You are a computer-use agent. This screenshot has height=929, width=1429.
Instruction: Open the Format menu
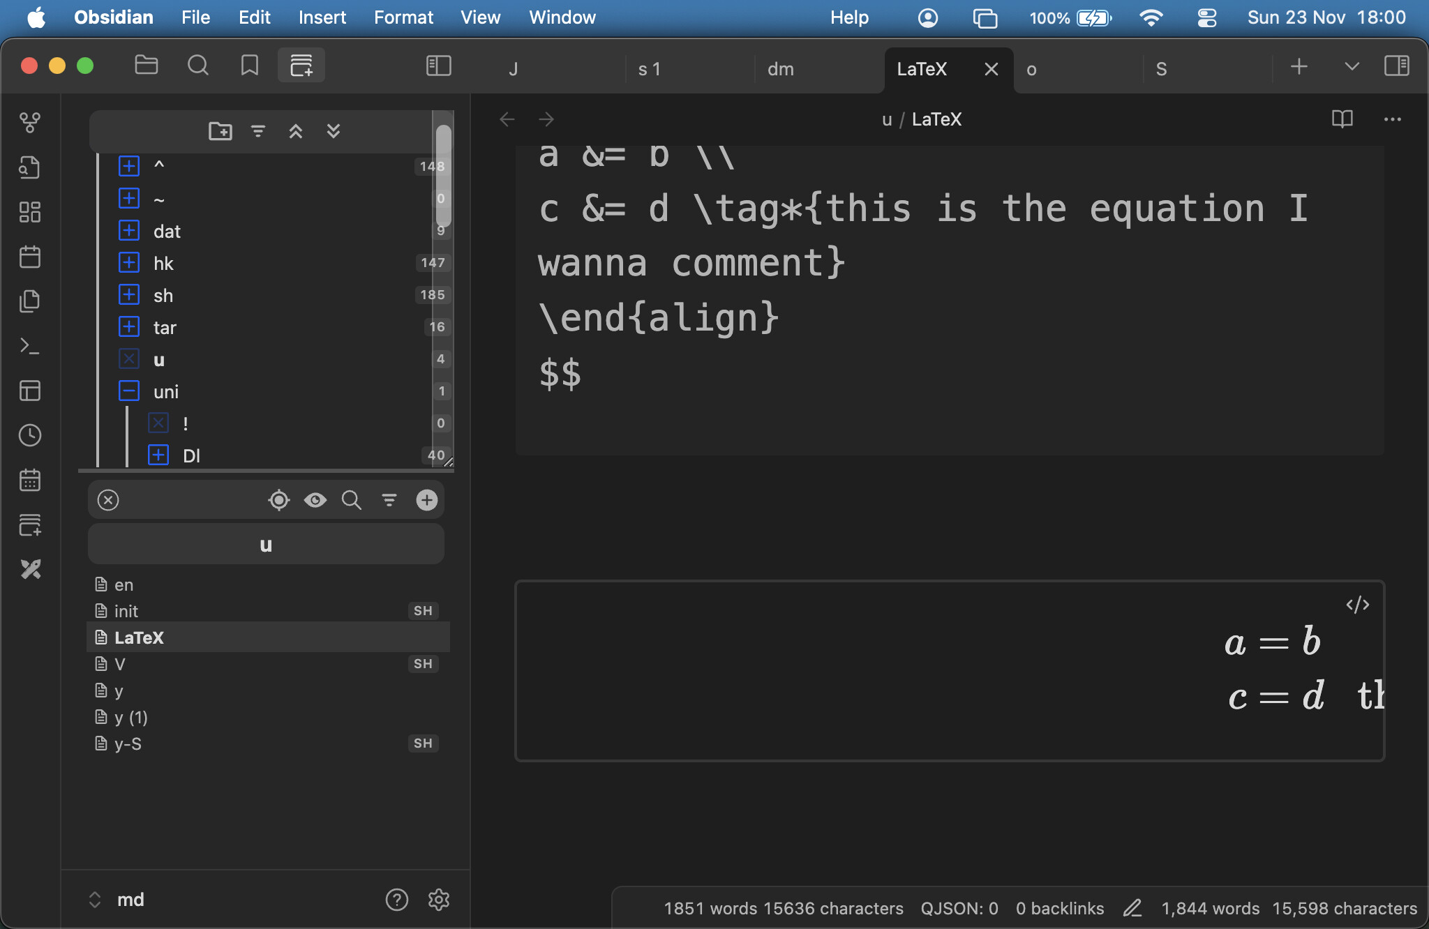403,17
